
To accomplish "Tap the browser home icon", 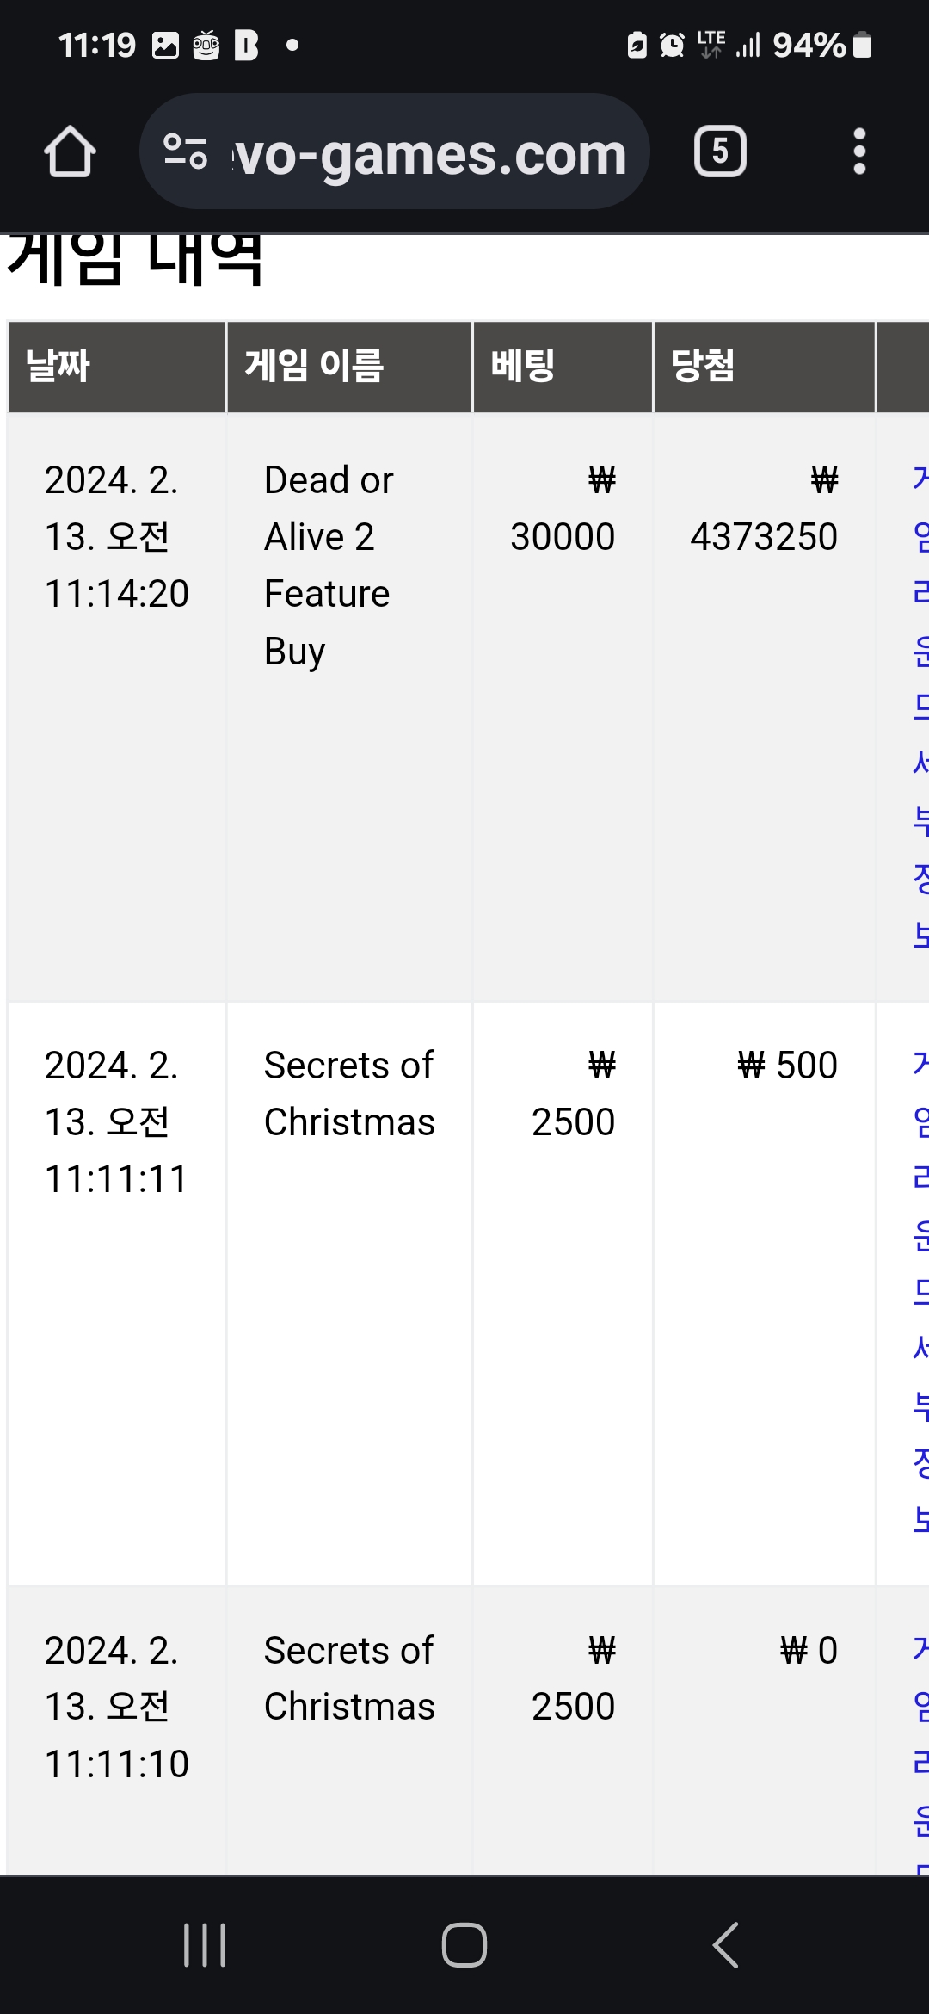I will tap(70, 151).
